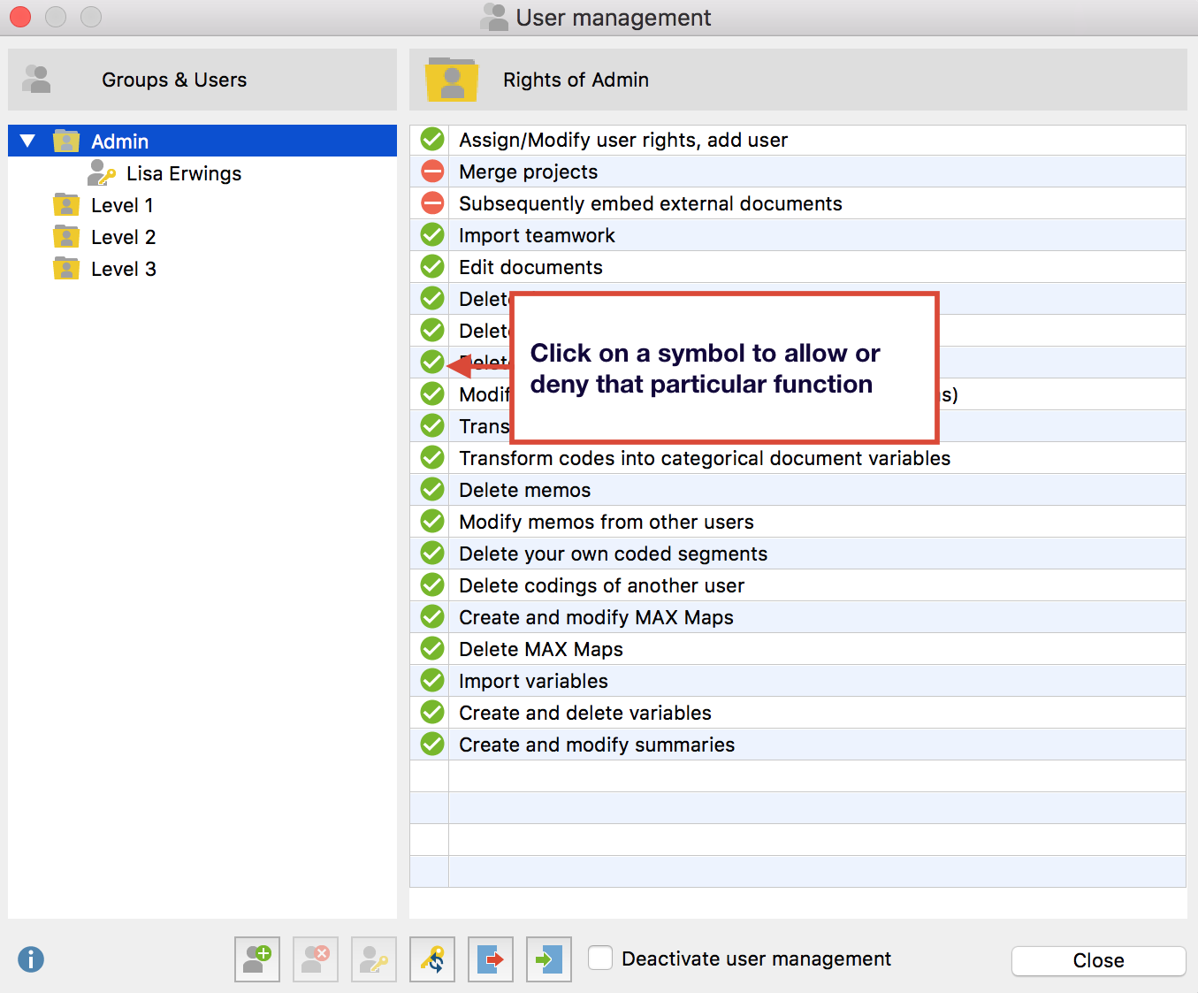Toggle Delete your own coded segments checkmark
The height and width of the screenshot is (993, 1198).
pyautogui.click(x=432, y=554)
